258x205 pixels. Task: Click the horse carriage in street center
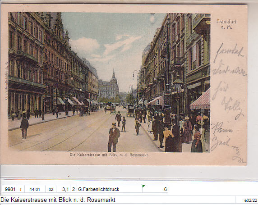(113, 110)
